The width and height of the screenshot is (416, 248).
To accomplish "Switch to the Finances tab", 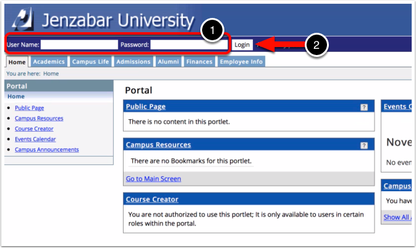I will 199,62.
